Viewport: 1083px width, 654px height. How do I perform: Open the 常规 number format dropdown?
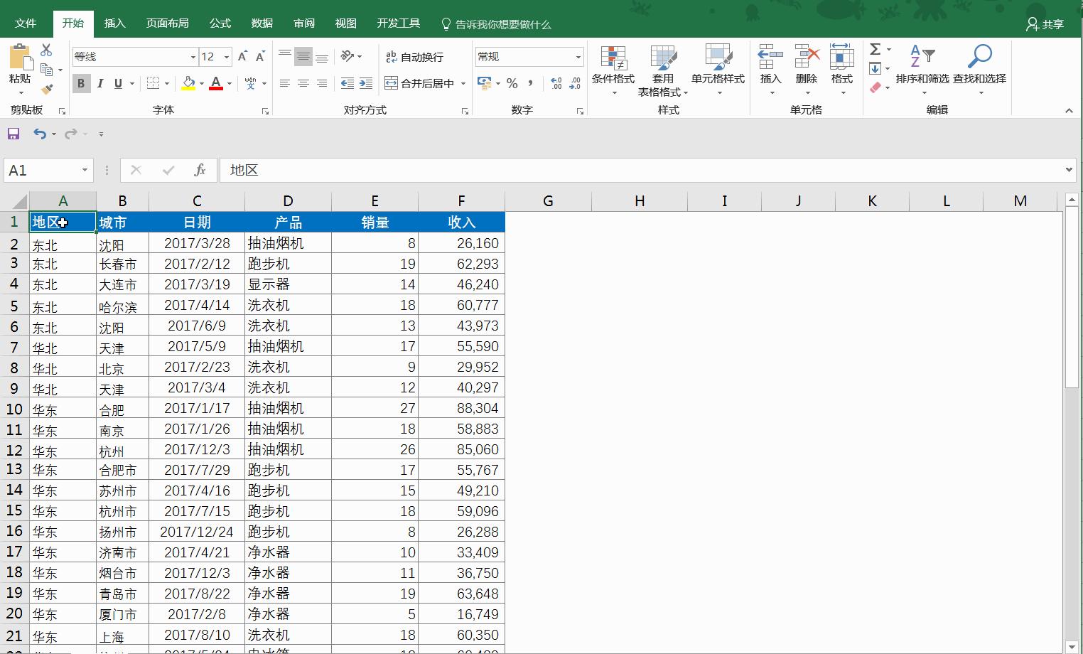point(578,56)
